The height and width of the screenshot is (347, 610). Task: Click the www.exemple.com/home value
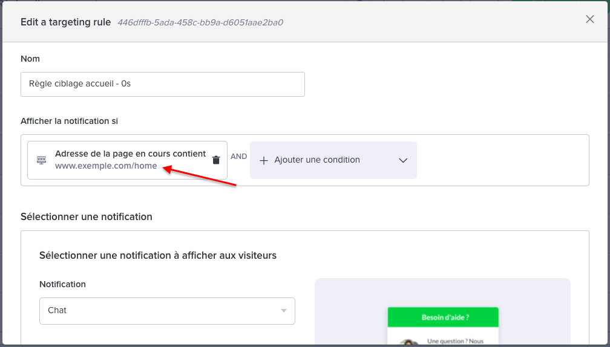(106, 166)
